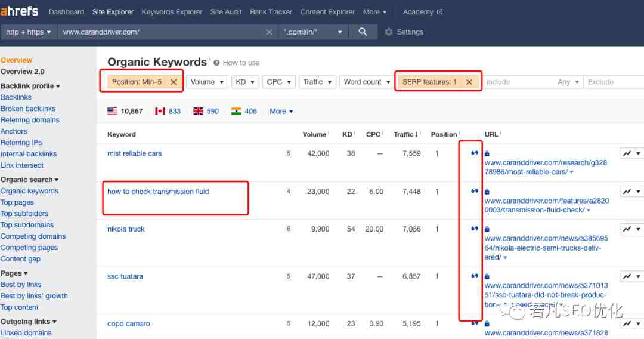This screenshot has height=339, width=644.
Task: Click the lock icon beside ssc-tuatara URL
Action: click(487, 276)
